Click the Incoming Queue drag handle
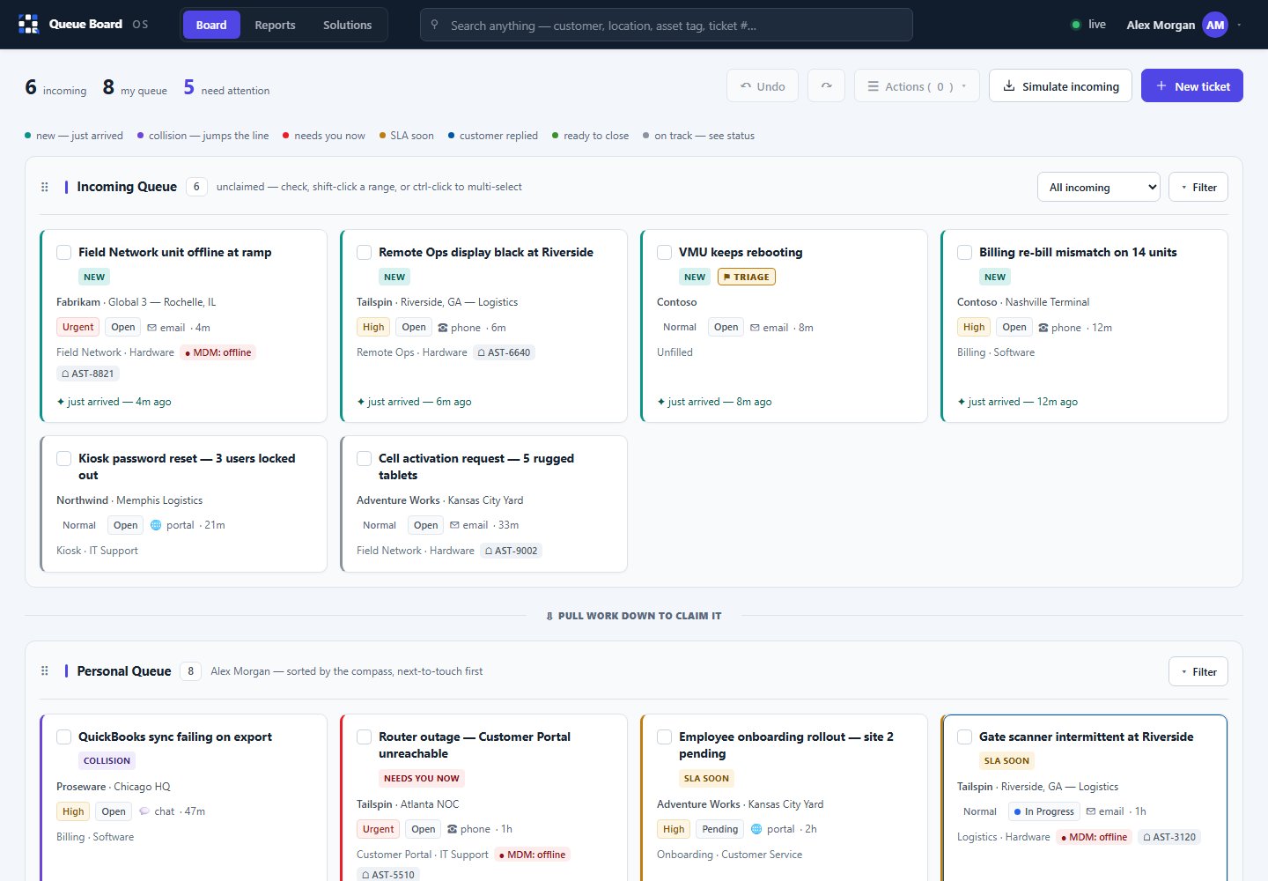 coord(45,187)
